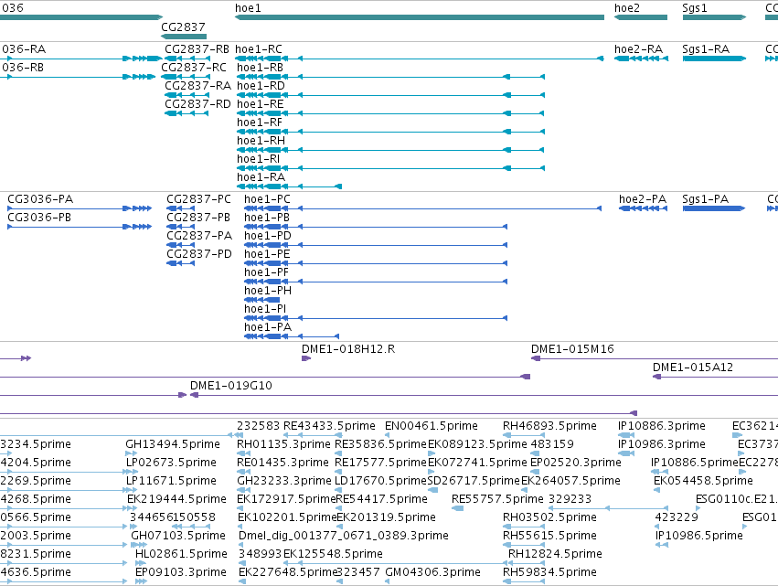Click the HL02861.5prime EST label
Image resolution: width=778 pixels, height=586 pixels.
(182, 554)
